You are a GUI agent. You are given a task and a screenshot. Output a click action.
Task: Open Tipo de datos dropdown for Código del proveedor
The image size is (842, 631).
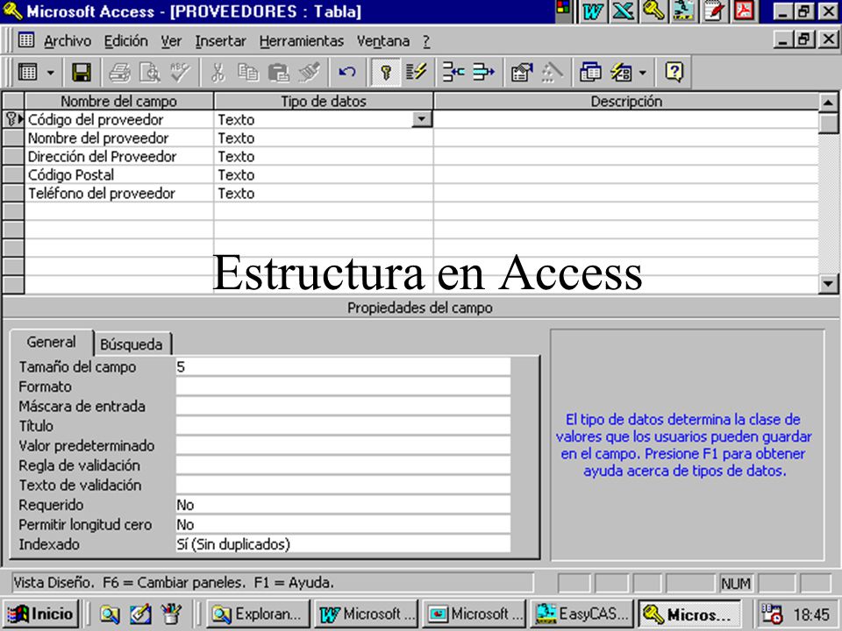click(422, 119)
